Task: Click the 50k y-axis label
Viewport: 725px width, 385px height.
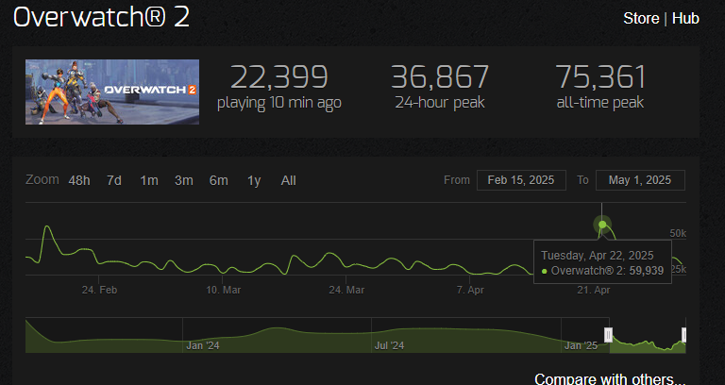Action: pos(678,233)
